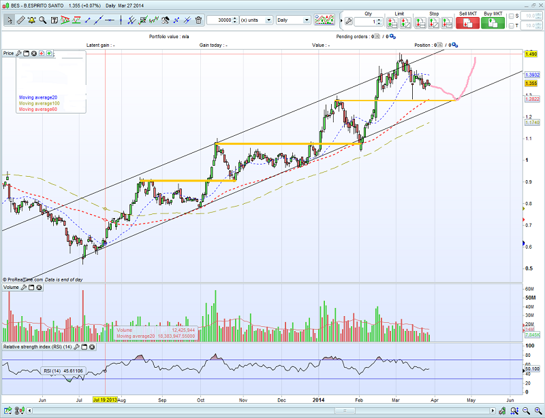
Task: Click the bottom-left export chart icon
Action: click(7, 411)
